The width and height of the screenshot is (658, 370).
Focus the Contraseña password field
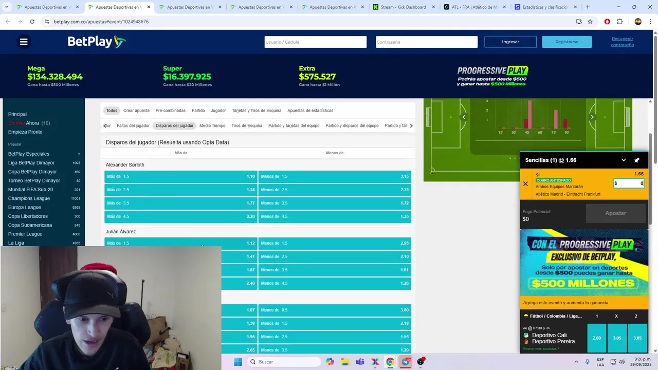pyautogui.click(x=426, y=42)
